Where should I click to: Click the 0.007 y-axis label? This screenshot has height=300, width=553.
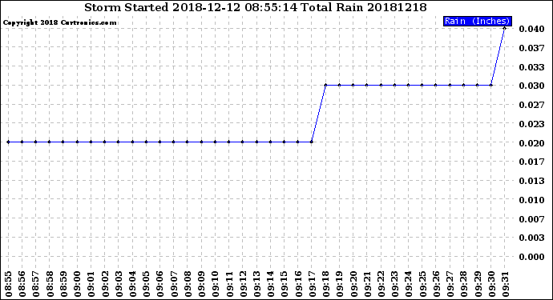tap(531, 219)
